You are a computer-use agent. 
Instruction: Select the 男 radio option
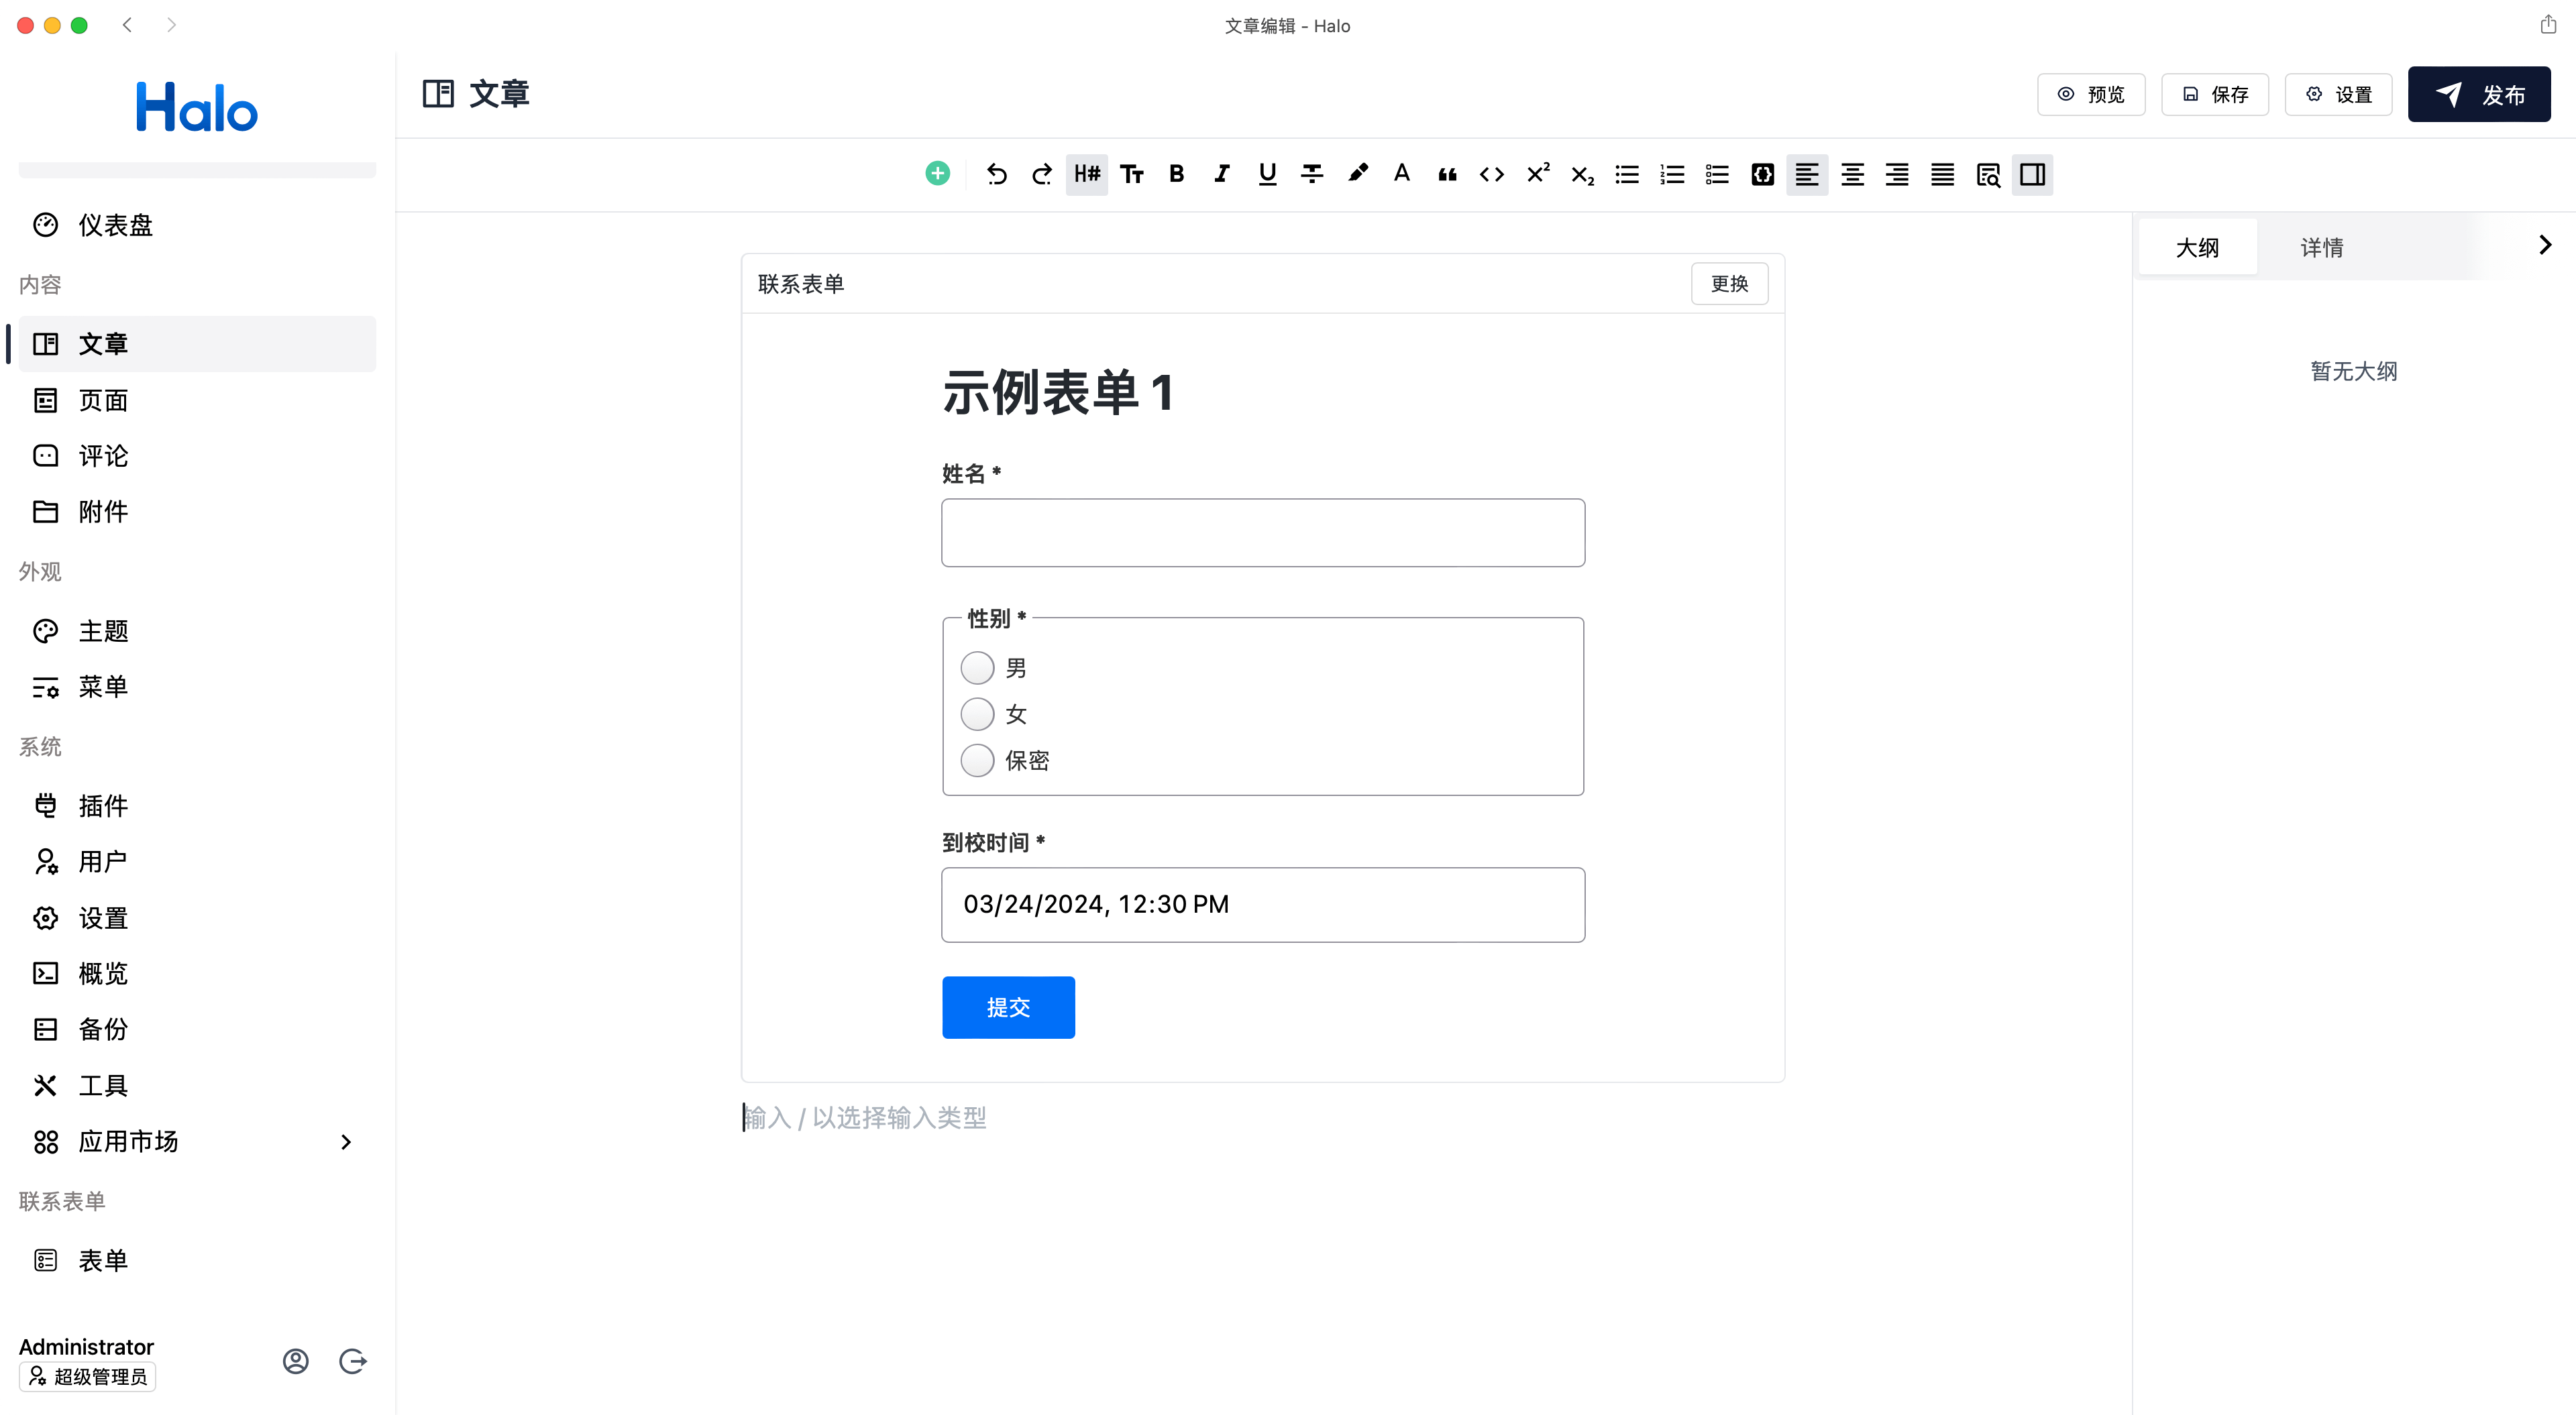coord(977,667)
